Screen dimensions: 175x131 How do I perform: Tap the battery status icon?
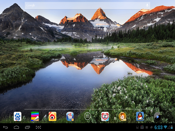click(x=172, y=127)
